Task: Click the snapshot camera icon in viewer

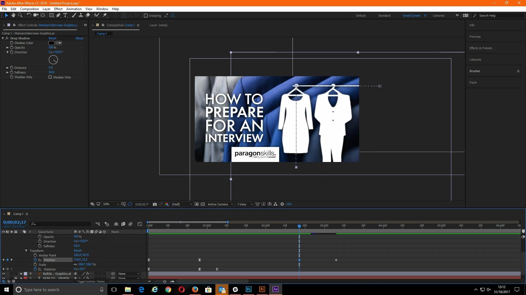Action: [155, 204]
